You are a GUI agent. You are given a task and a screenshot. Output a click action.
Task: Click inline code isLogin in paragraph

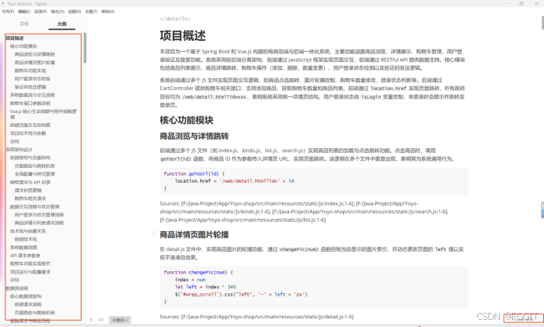[371, 97]
